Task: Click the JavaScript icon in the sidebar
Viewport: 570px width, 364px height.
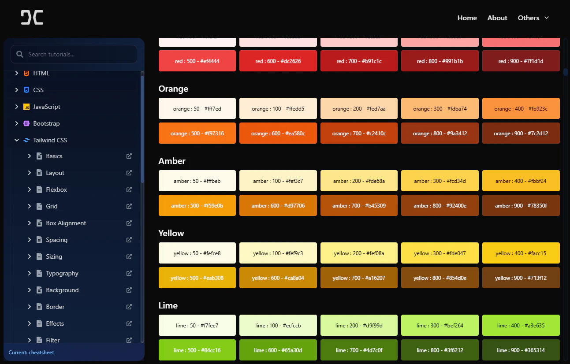Action: [26, 107]
